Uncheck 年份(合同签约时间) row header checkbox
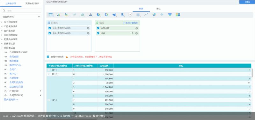Screen dimensions: 255x120 [50, 28]
